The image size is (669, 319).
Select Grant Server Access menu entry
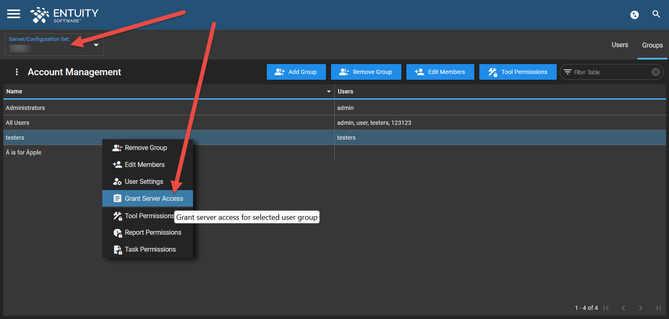147,198
